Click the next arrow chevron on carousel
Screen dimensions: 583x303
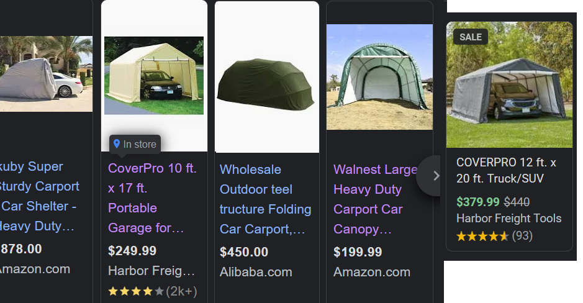(435, 176)
